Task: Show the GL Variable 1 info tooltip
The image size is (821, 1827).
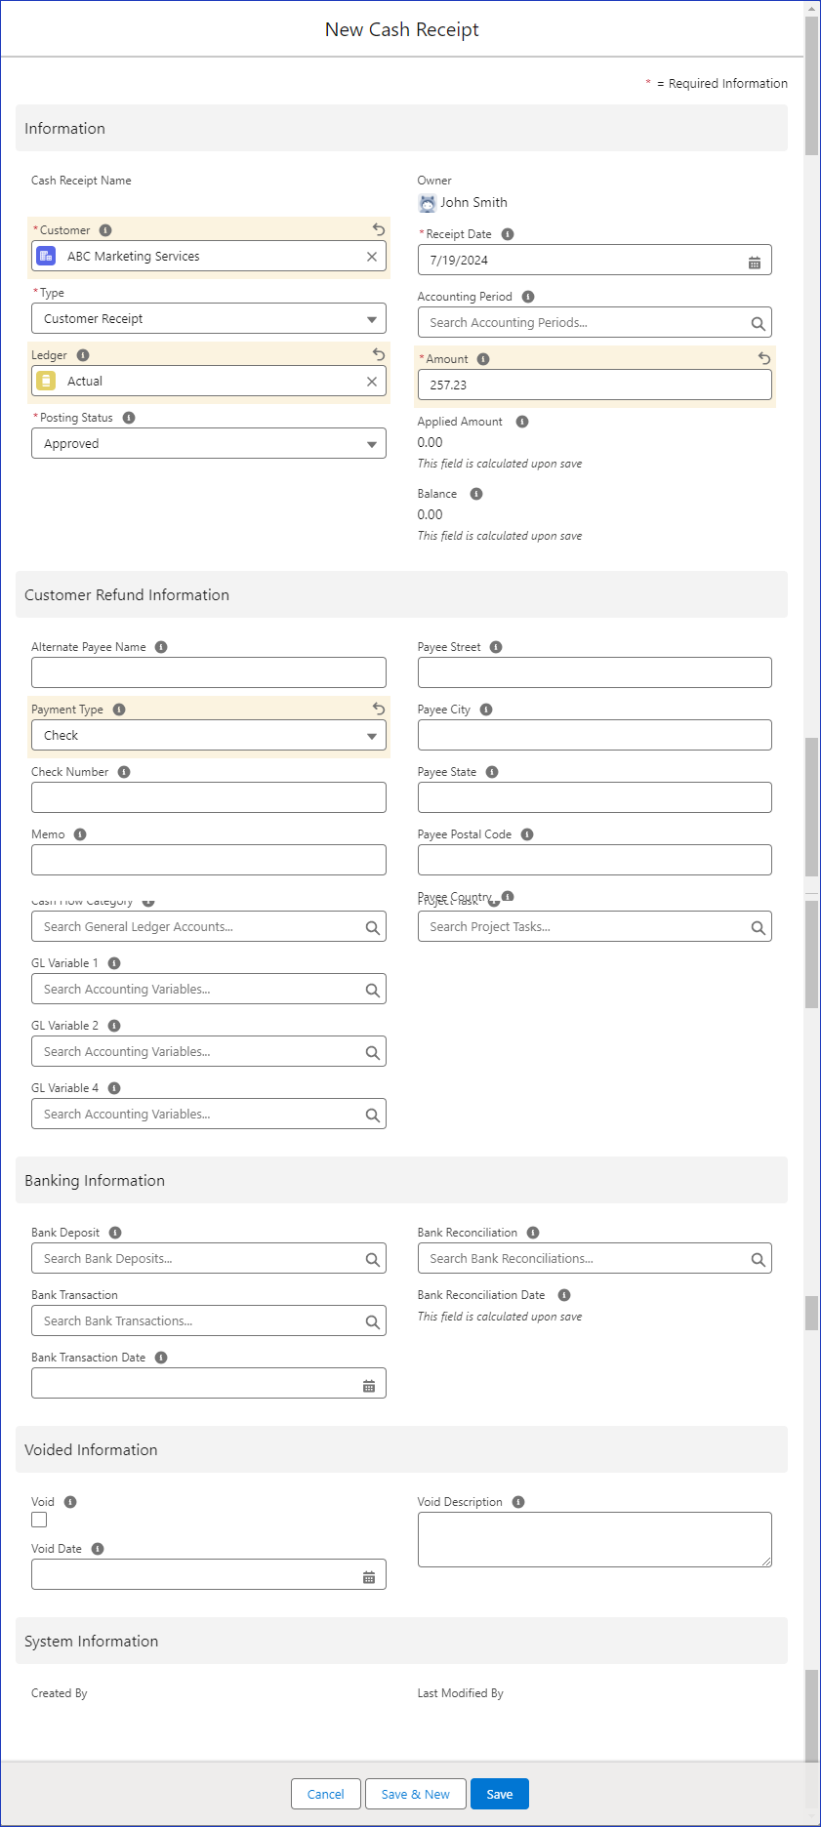Action: pos(114,963)
